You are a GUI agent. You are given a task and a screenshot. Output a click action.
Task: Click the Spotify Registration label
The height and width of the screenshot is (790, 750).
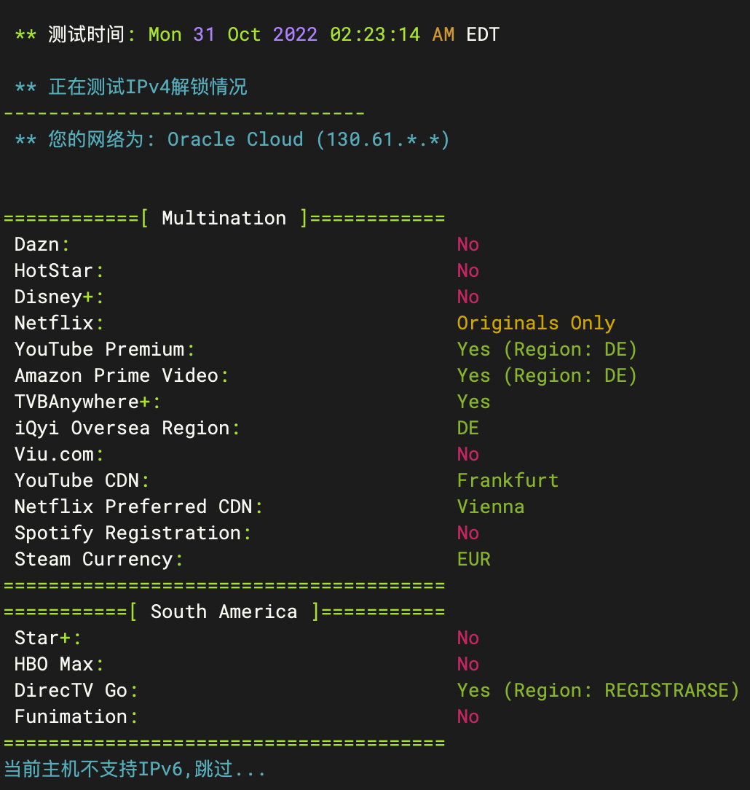127,533
